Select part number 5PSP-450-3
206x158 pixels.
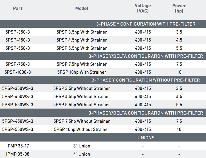click(x=18, y=40)
